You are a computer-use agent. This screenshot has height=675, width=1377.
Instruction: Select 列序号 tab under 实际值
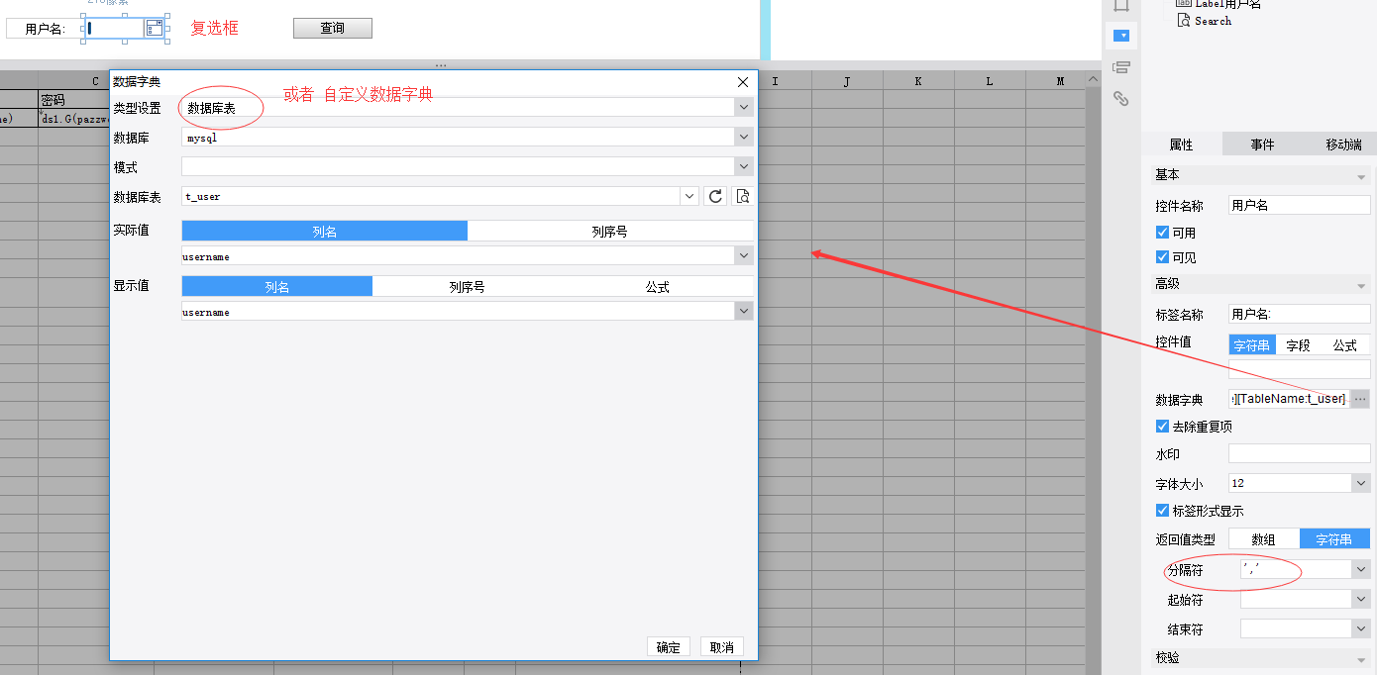(x=610, y=231)
